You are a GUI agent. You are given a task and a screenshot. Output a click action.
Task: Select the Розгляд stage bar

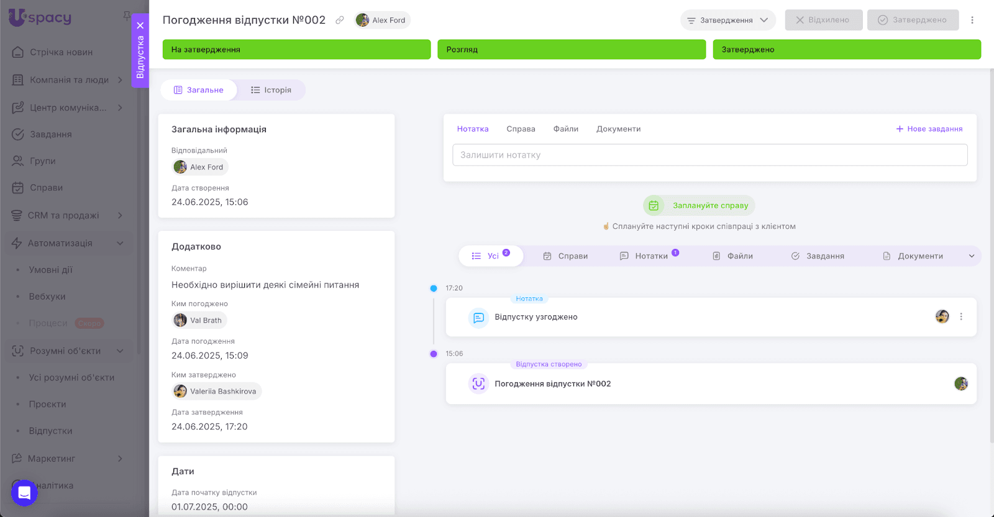[571, 50]
